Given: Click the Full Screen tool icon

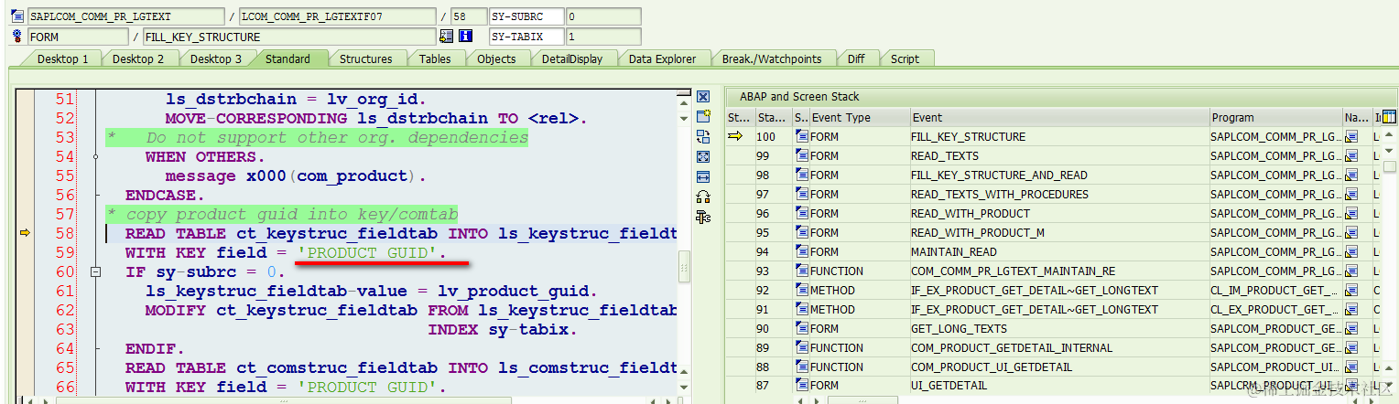Looking at the screenshot, I should coord(703,156).
